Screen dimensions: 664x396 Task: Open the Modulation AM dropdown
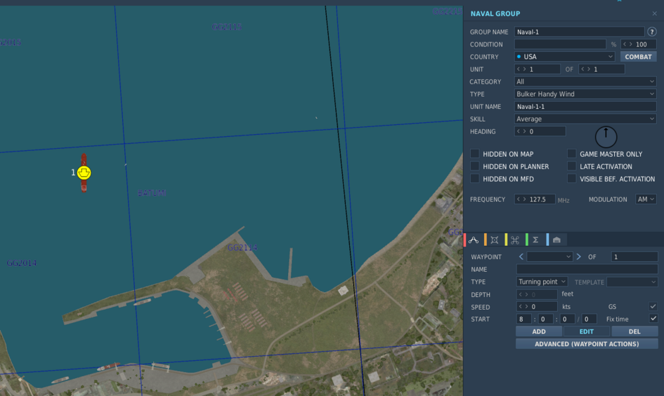coord(645,199)
